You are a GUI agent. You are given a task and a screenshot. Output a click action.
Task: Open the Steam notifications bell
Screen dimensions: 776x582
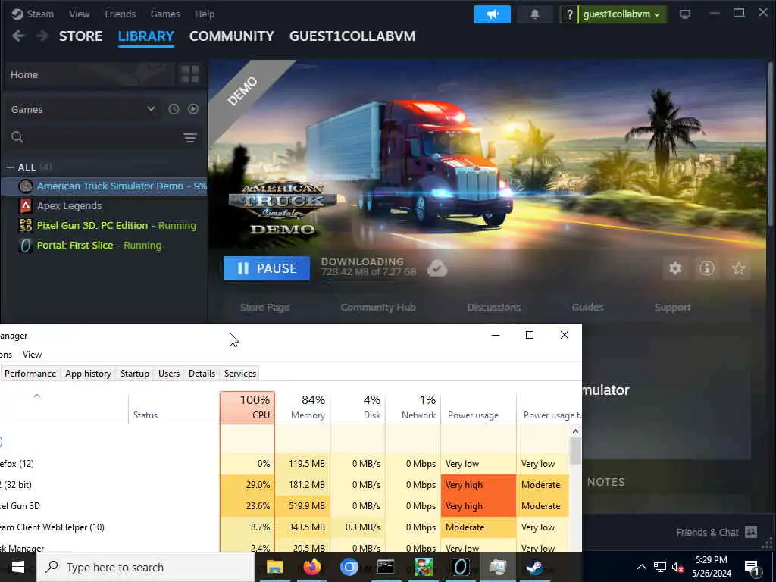[x=535, y=14]
